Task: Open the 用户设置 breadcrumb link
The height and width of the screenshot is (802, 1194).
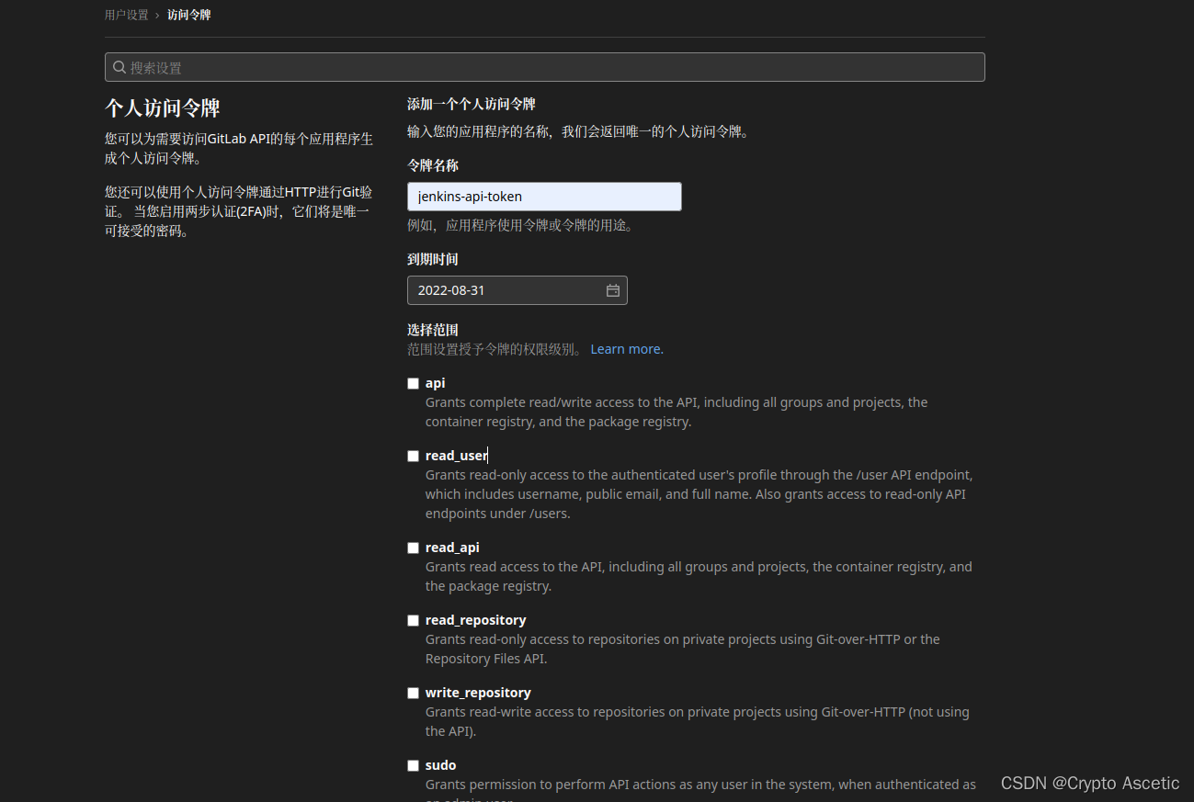Action: (x=126, y=15)
